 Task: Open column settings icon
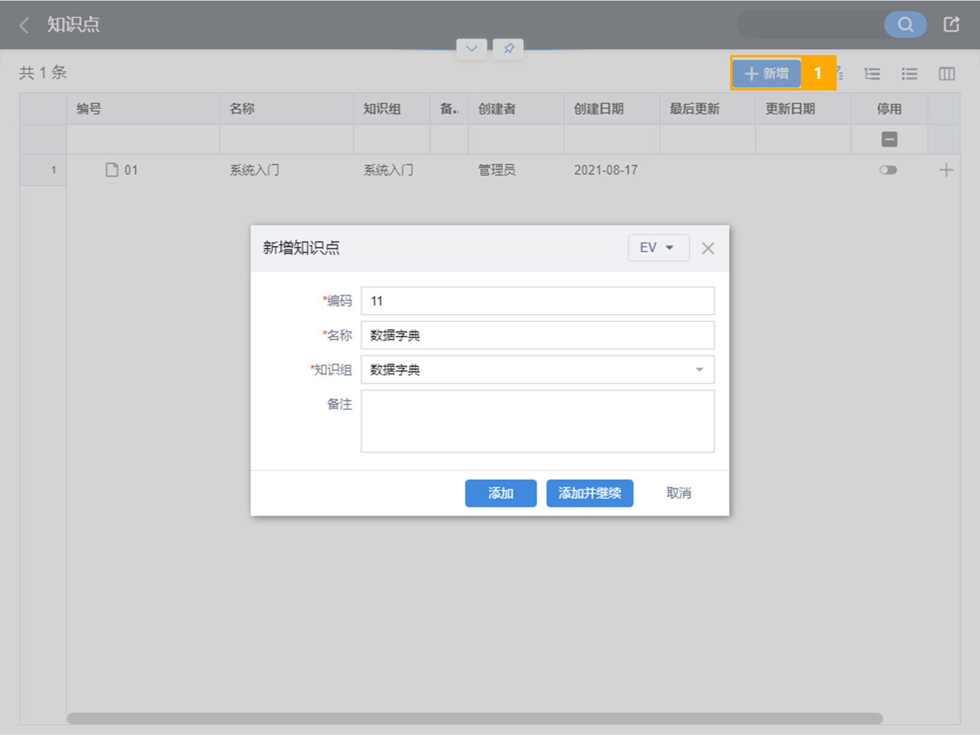pyautogui.click(x=947, y=74)
